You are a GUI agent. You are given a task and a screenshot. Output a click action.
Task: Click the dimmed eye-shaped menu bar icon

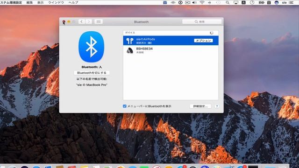coord(173,2)
